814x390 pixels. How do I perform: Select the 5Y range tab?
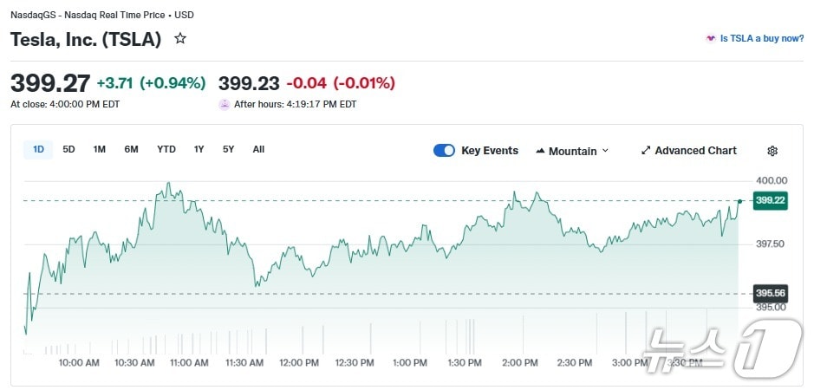coord(228,149)
